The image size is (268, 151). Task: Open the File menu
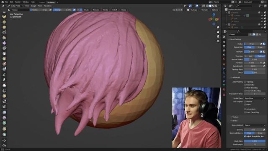coord(7,2)
